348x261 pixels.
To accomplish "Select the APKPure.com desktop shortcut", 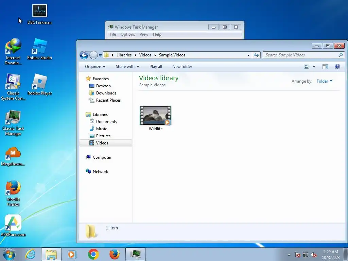I will tap(13, 226).
